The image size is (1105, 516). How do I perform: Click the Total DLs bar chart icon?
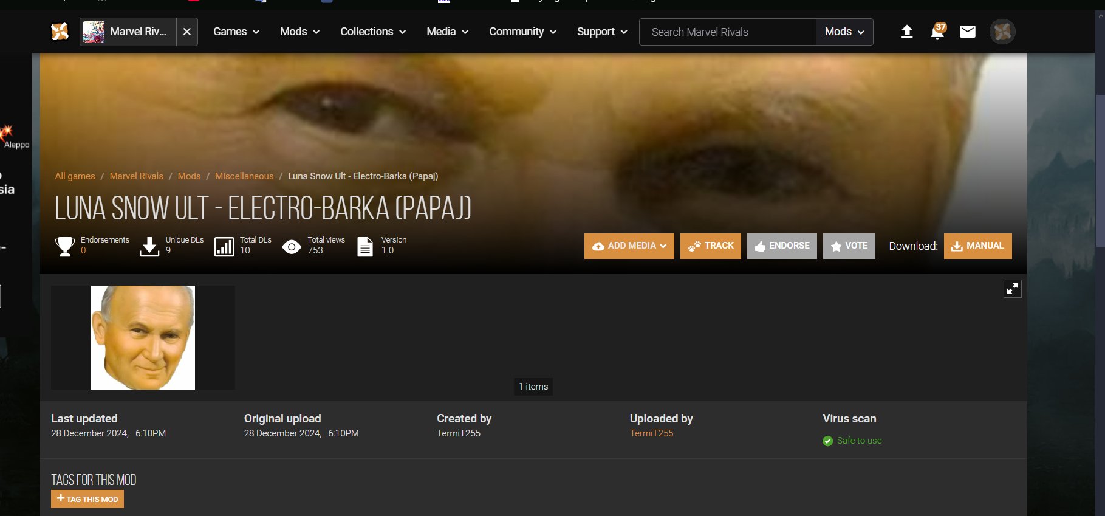coord(224,247)
